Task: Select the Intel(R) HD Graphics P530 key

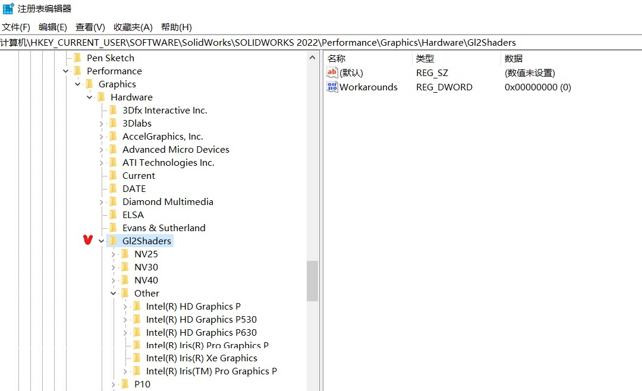Action: click(x=202, y=319)
